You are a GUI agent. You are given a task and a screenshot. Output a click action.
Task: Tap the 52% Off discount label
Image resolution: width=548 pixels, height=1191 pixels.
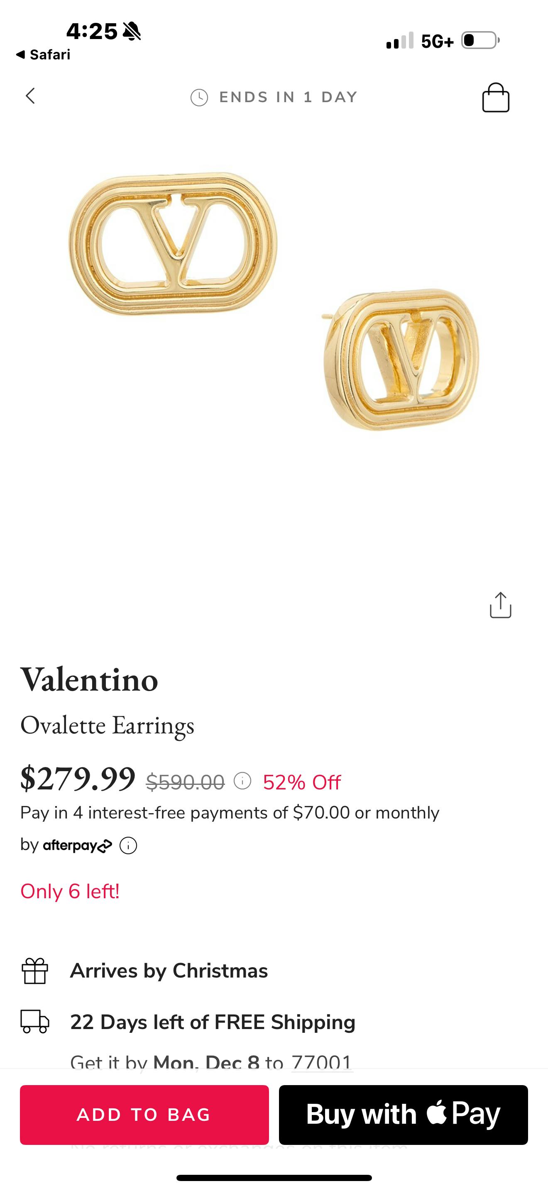tap(302, 782)
